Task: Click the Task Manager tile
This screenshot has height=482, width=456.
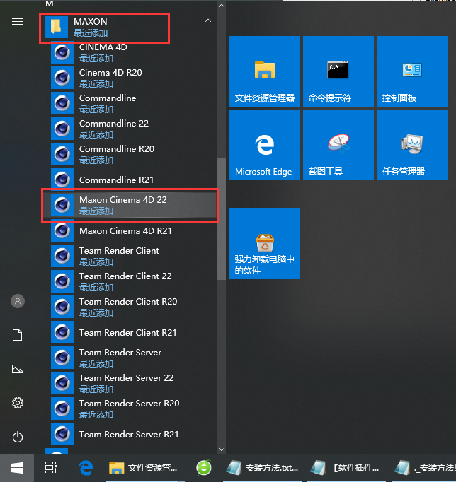Action: click(411, 146)
